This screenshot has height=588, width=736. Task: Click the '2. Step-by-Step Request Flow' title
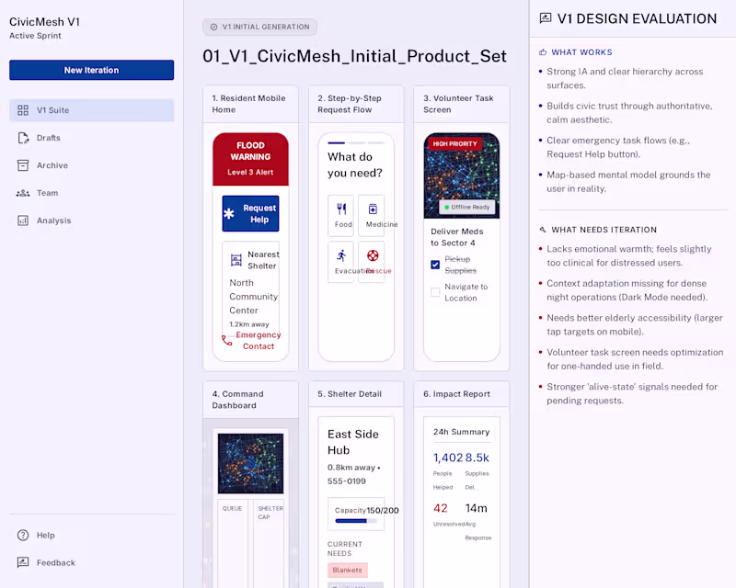[x=350, y=104]
